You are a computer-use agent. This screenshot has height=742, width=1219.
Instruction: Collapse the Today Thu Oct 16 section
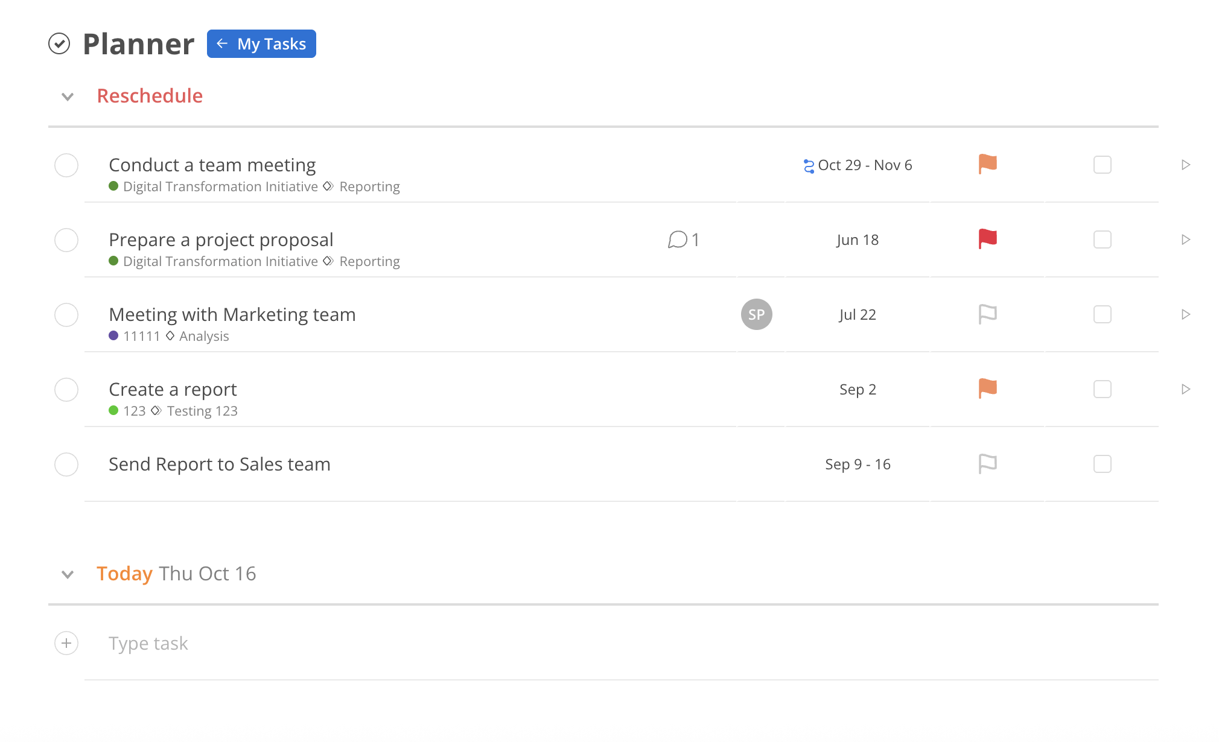tap(68, 574)
